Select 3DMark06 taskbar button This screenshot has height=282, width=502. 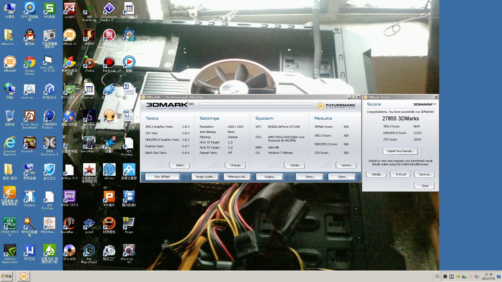pos(24,276)
